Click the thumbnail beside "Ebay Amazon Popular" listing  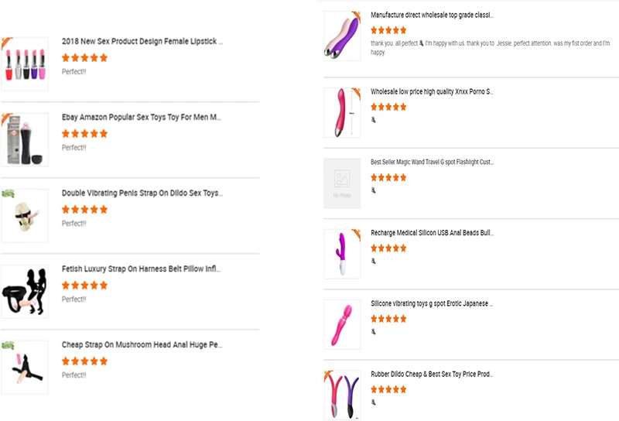[24, 140]
